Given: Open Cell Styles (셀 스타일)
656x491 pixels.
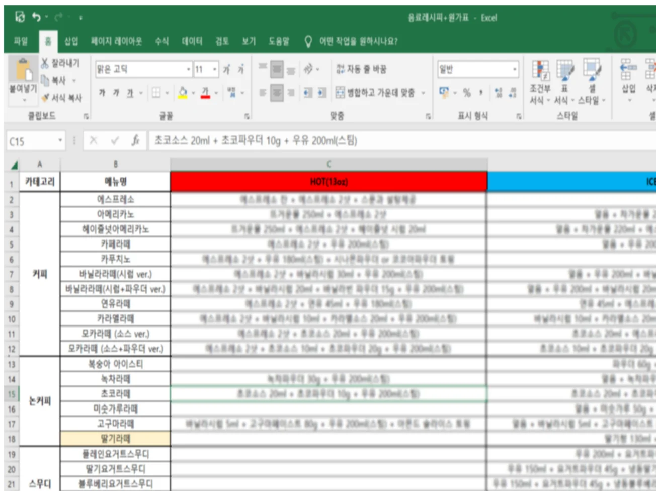Looking at the screenshot, I should [592, 82].
